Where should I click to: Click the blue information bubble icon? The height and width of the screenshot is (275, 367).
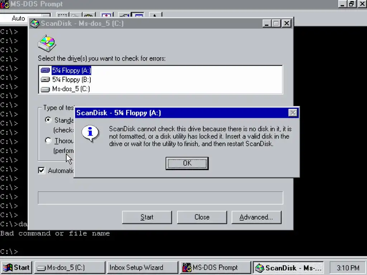pyautogui.click(x=90, y=134)
